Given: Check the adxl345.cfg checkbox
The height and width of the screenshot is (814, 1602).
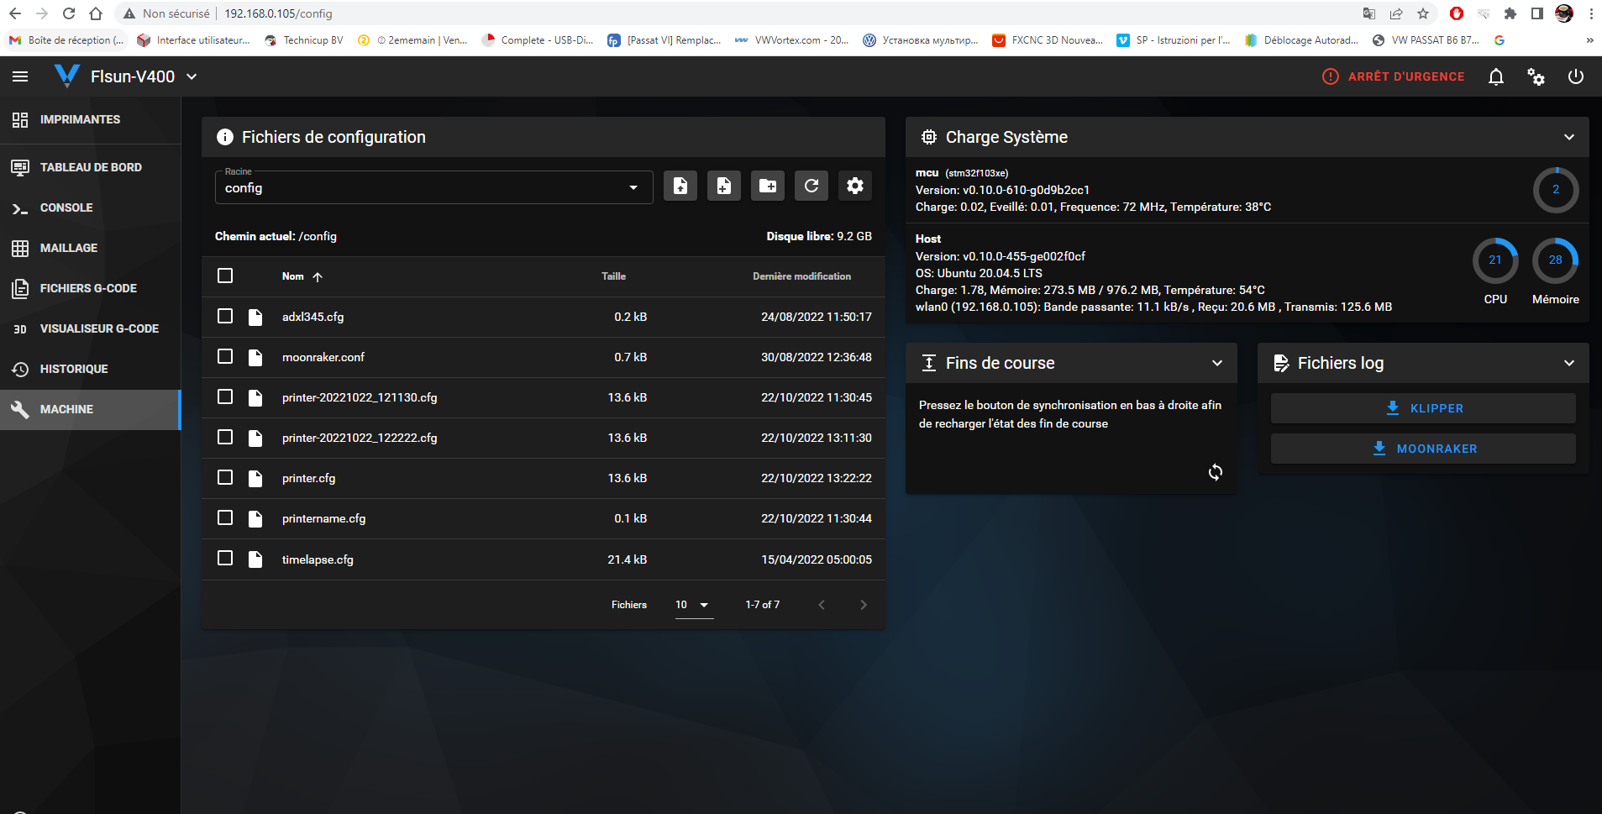Looking at the screenshot, I should (225, 316).
